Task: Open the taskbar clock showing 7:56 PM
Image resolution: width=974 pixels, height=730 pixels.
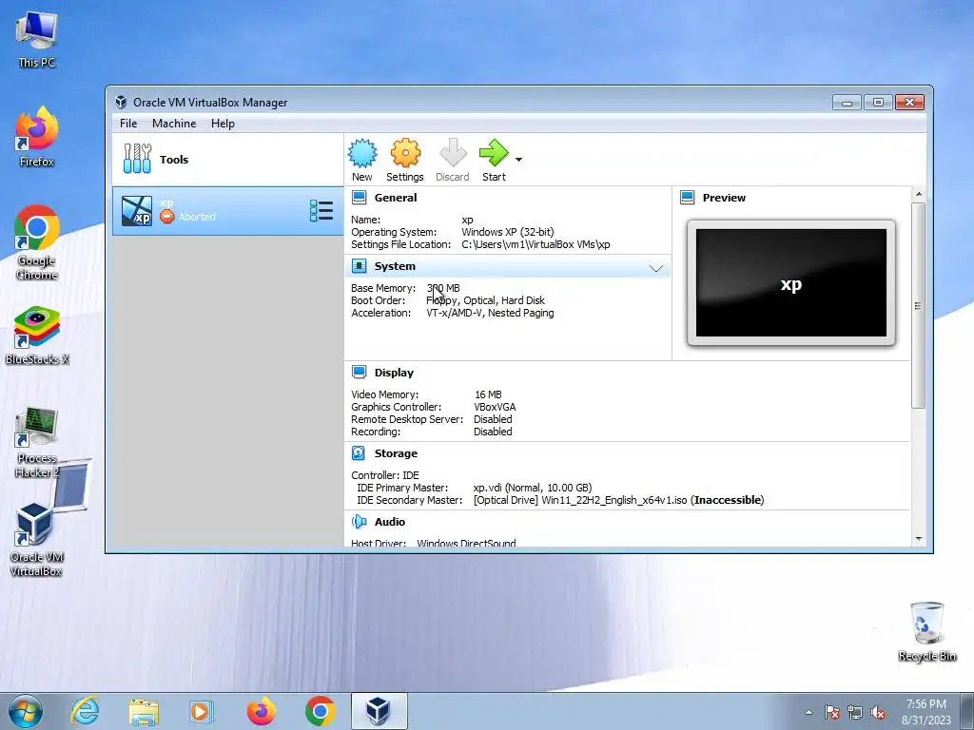Action: coord(926,712)
